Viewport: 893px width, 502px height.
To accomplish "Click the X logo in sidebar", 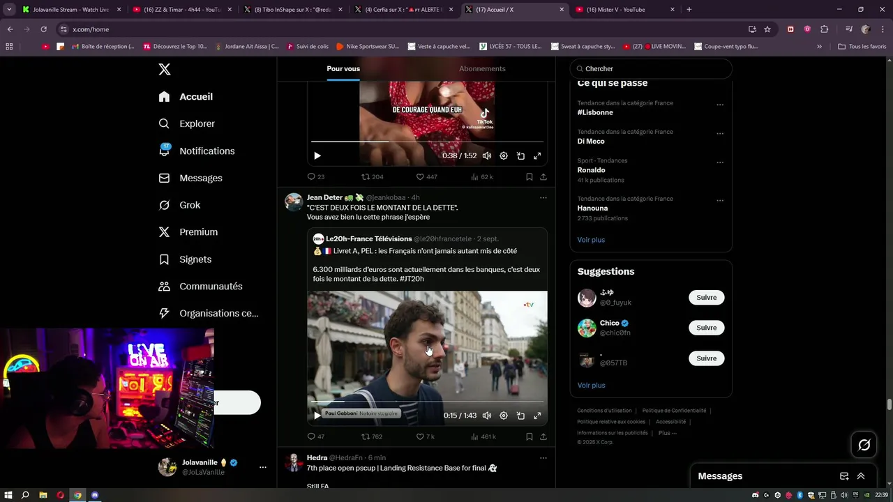I will point(165,69).
